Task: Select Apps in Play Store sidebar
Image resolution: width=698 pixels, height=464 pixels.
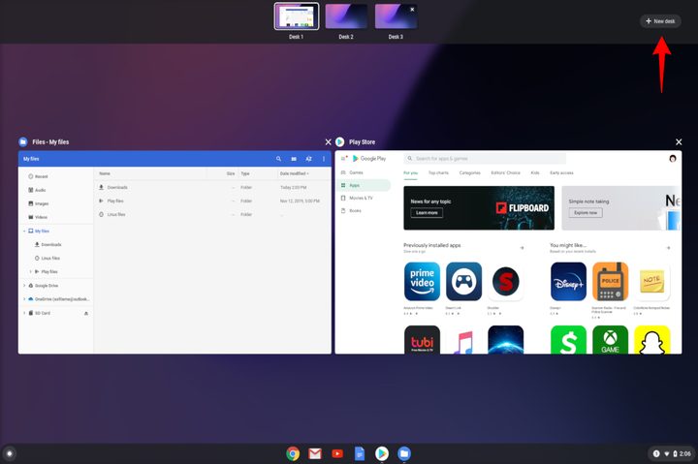Action: tap(365, 186)
